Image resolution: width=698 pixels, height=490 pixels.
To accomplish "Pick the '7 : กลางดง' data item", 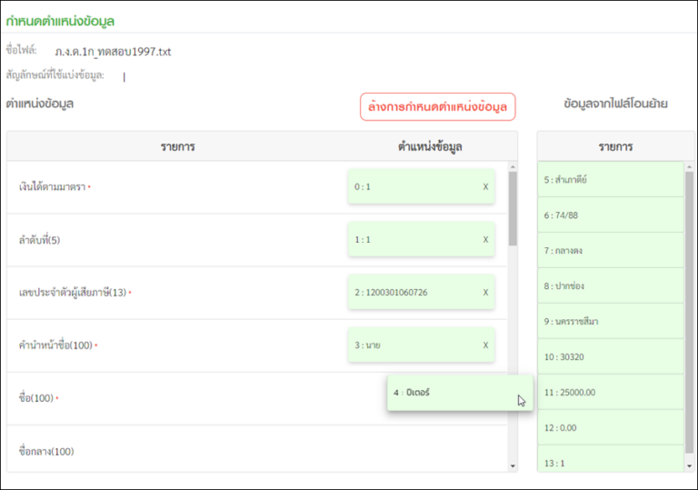I will coord(610,250).
